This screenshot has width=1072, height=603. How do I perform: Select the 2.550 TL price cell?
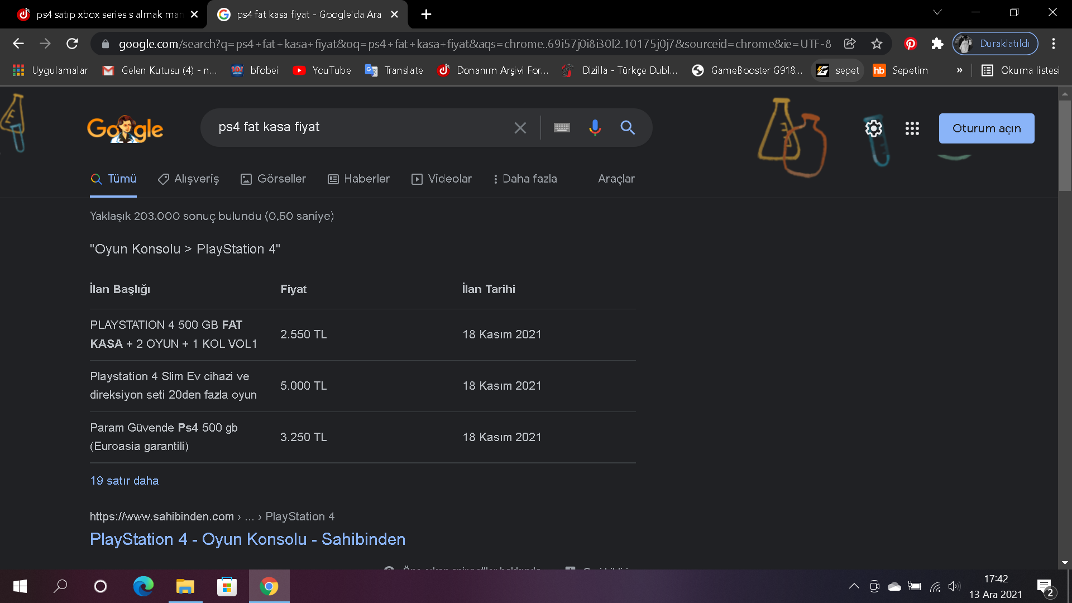click(x=304, y=334)
